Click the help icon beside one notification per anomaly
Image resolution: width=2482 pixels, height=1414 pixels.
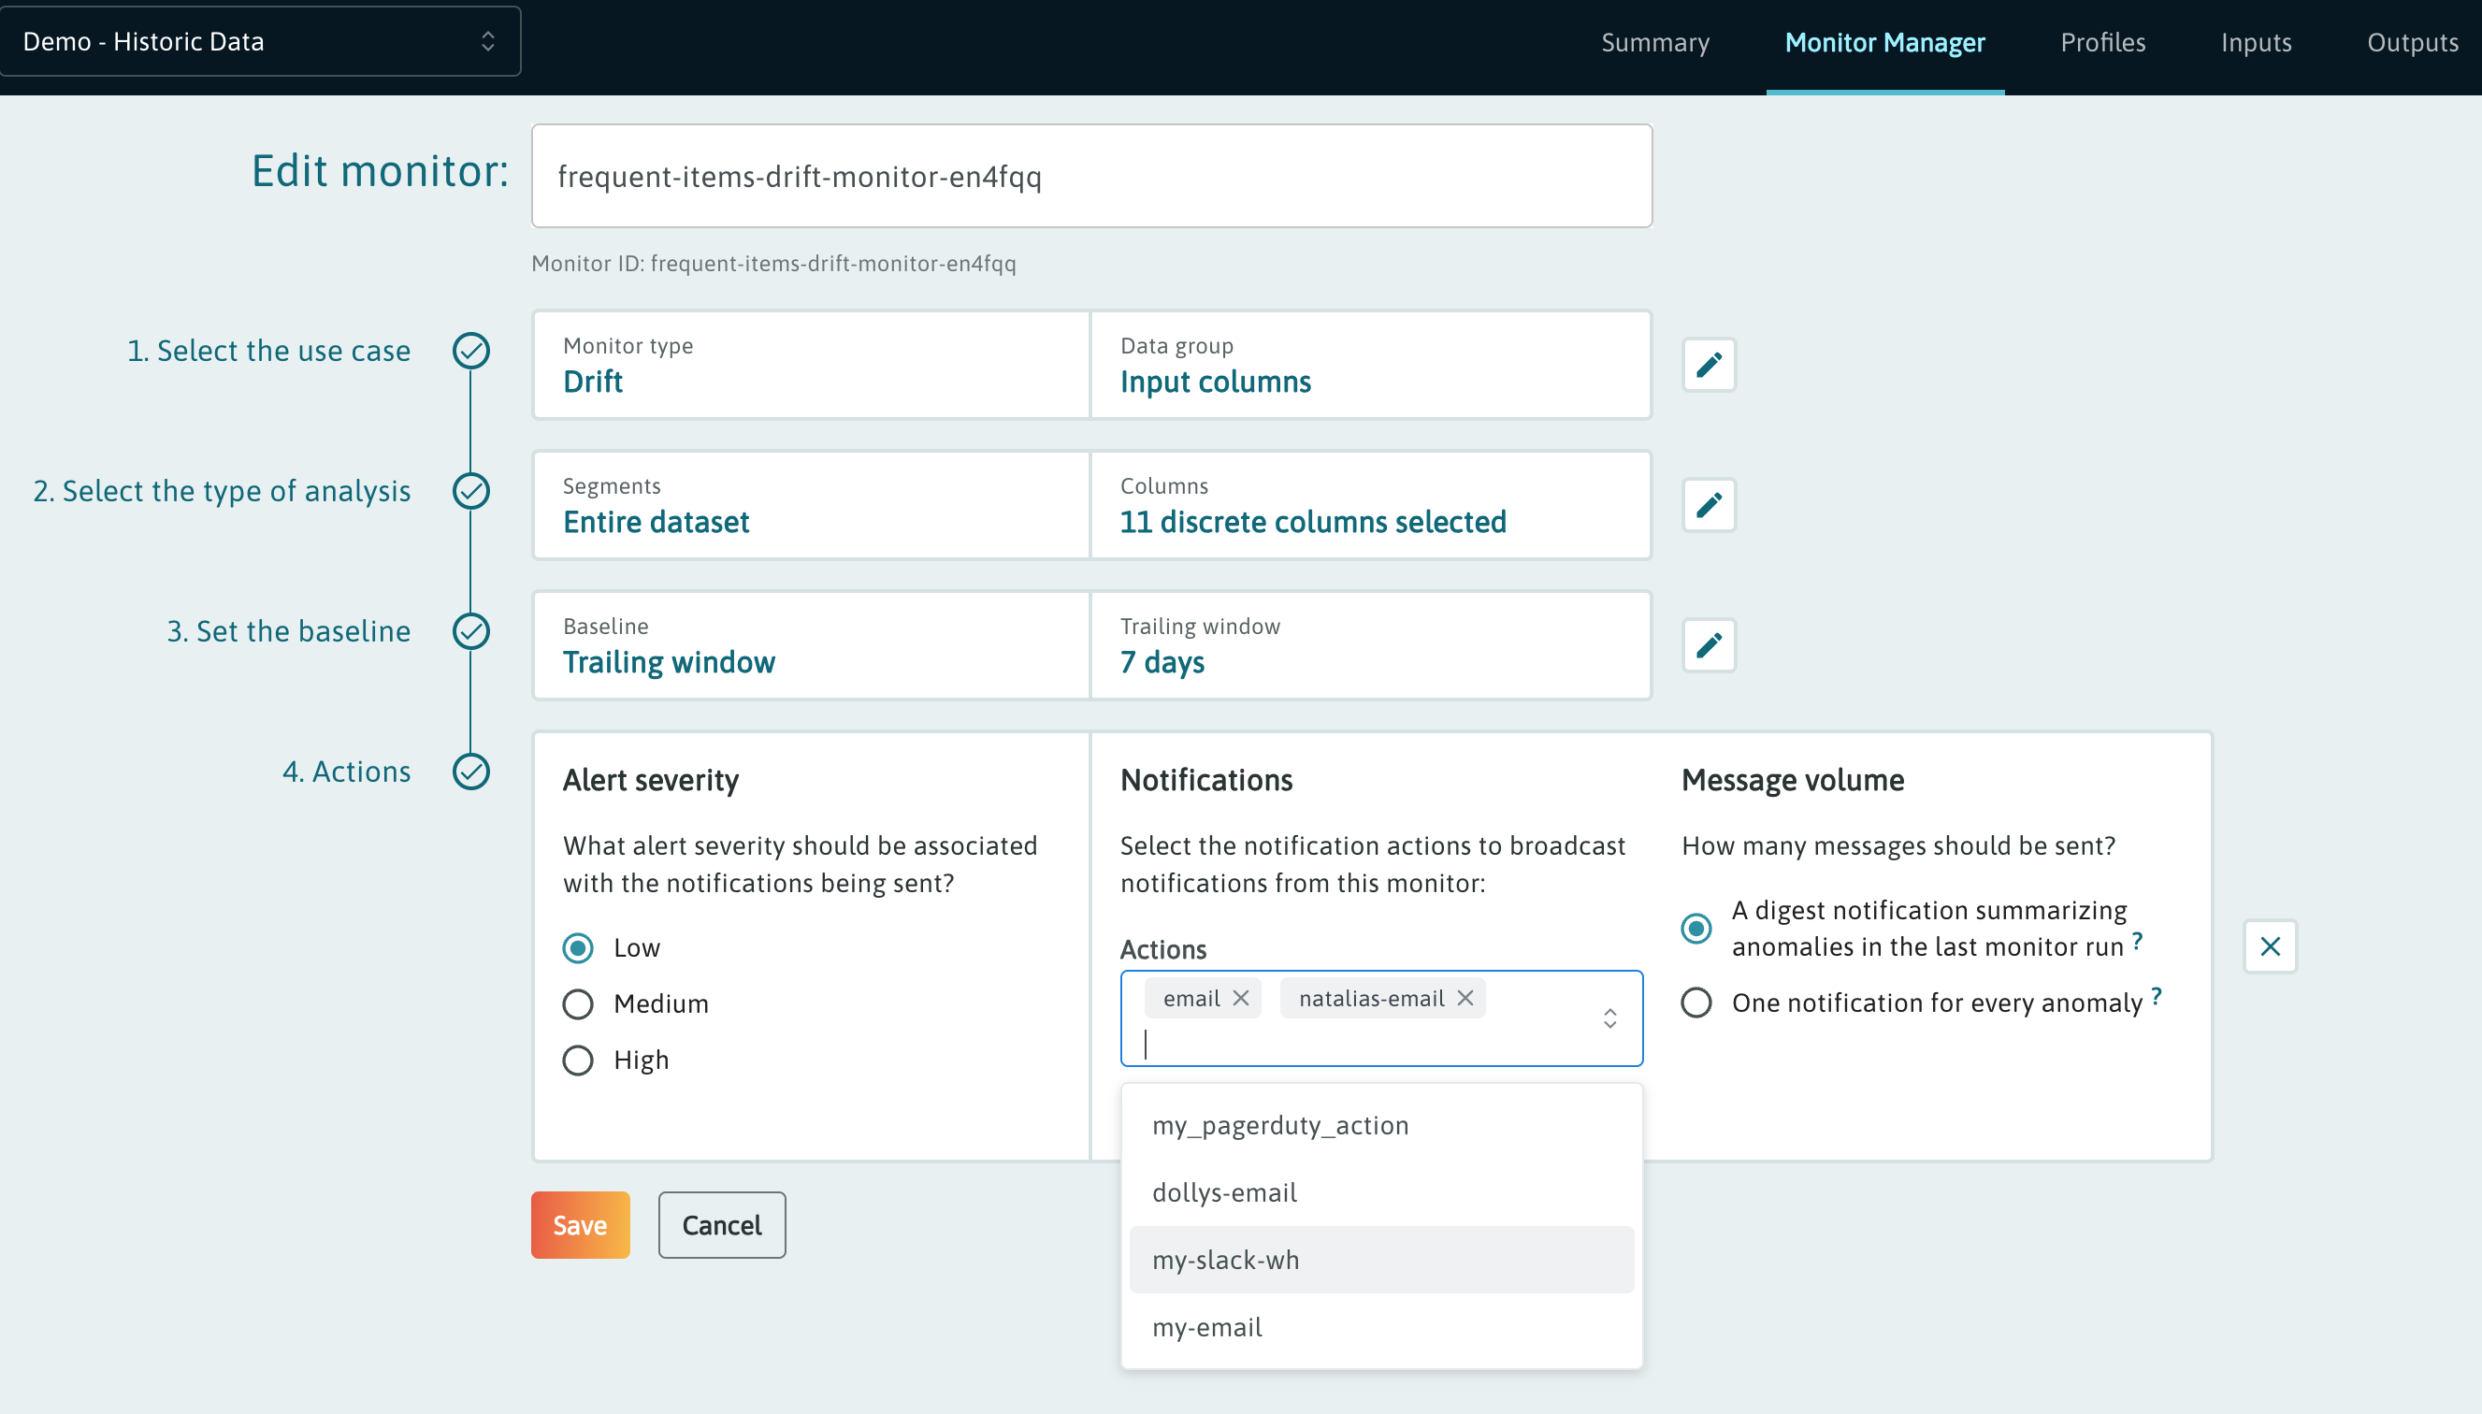[2156, 996]
